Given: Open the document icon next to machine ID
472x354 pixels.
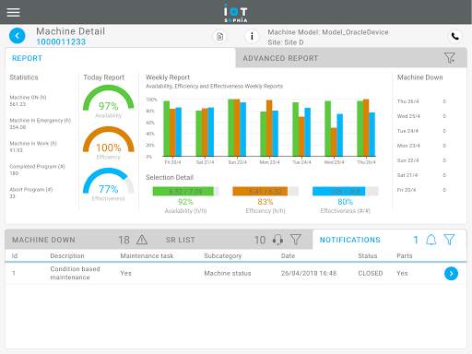Looking at the screenshot, I should click(x=219, y=37).
